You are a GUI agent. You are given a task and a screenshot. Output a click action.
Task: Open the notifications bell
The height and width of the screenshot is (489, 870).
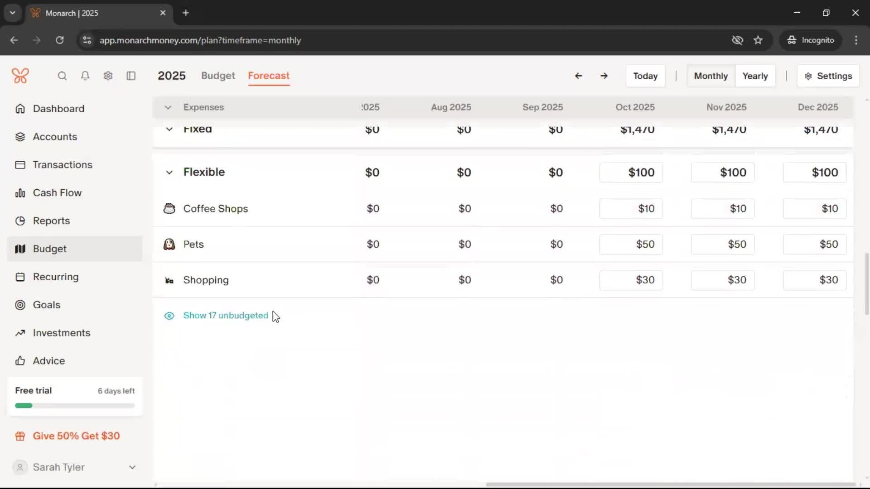(x=85, y=76)
